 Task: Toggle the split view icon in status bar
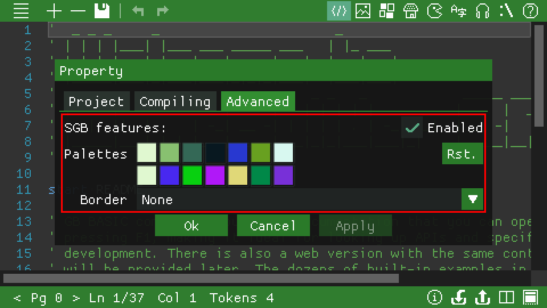click(x=506, y=298)
